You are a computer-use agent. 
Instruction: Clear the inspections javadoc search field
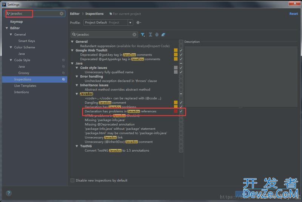click(134, 34)
